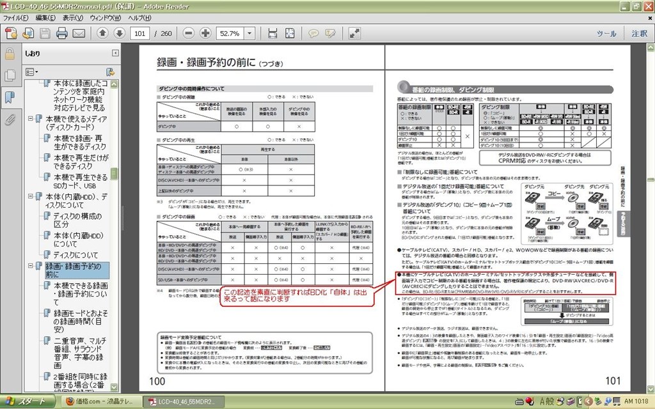Select the Print icon on the toolbar
Viewport: 655px width, 409px height.
pyautogui.click(x=62, y=33)
